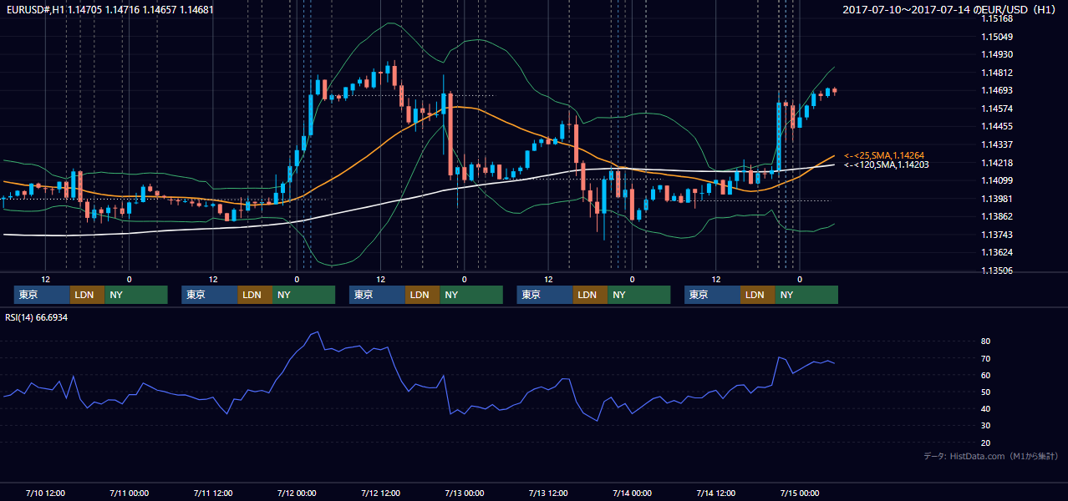The height and width of the screenshot is (501, 1068).
Task: Click the HistData.com data source credit
Action: point(991,456)
